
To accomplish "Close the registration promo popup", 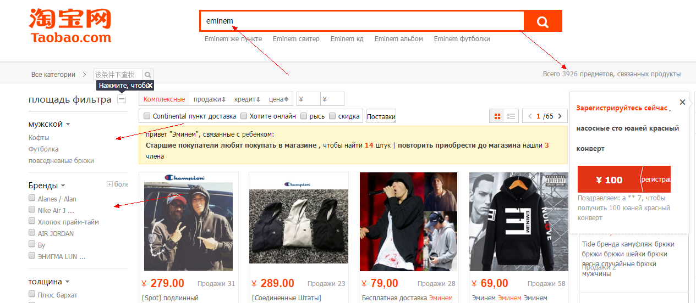I will tap(682, 102).
